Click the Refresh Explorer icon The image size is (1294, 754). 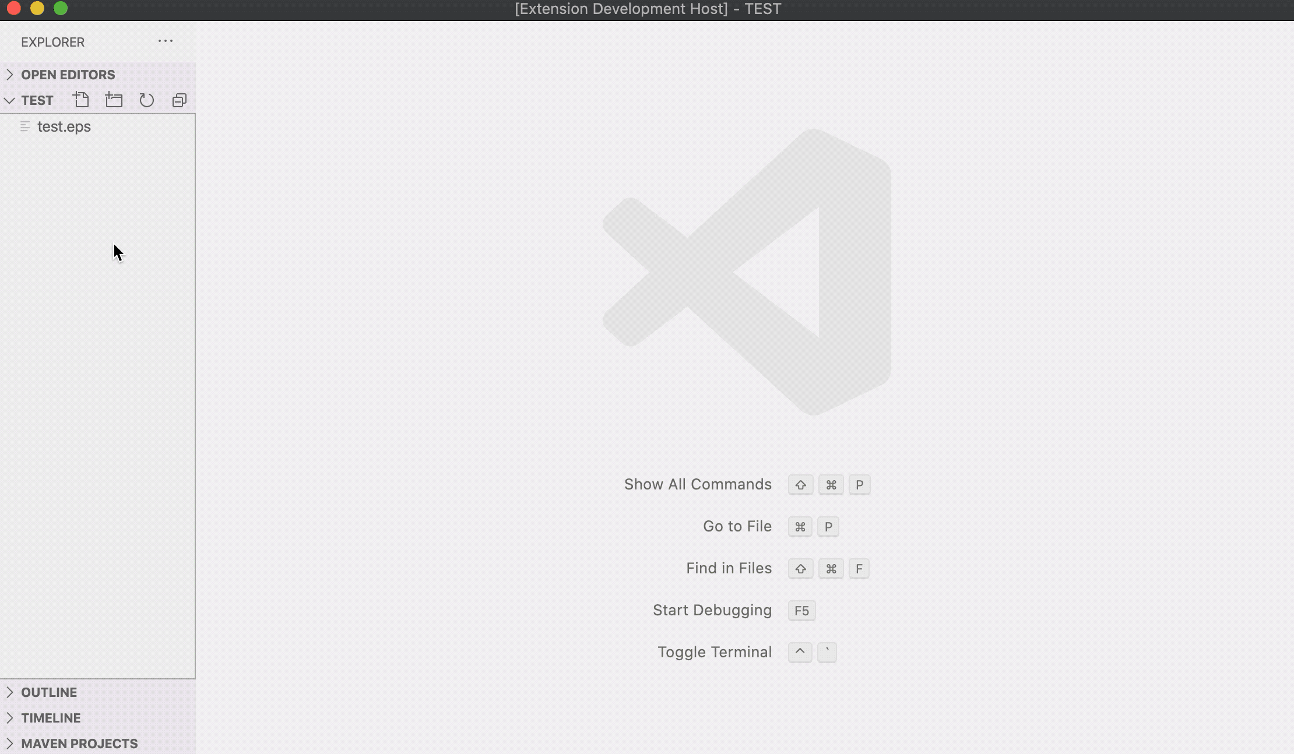(147, 100)
